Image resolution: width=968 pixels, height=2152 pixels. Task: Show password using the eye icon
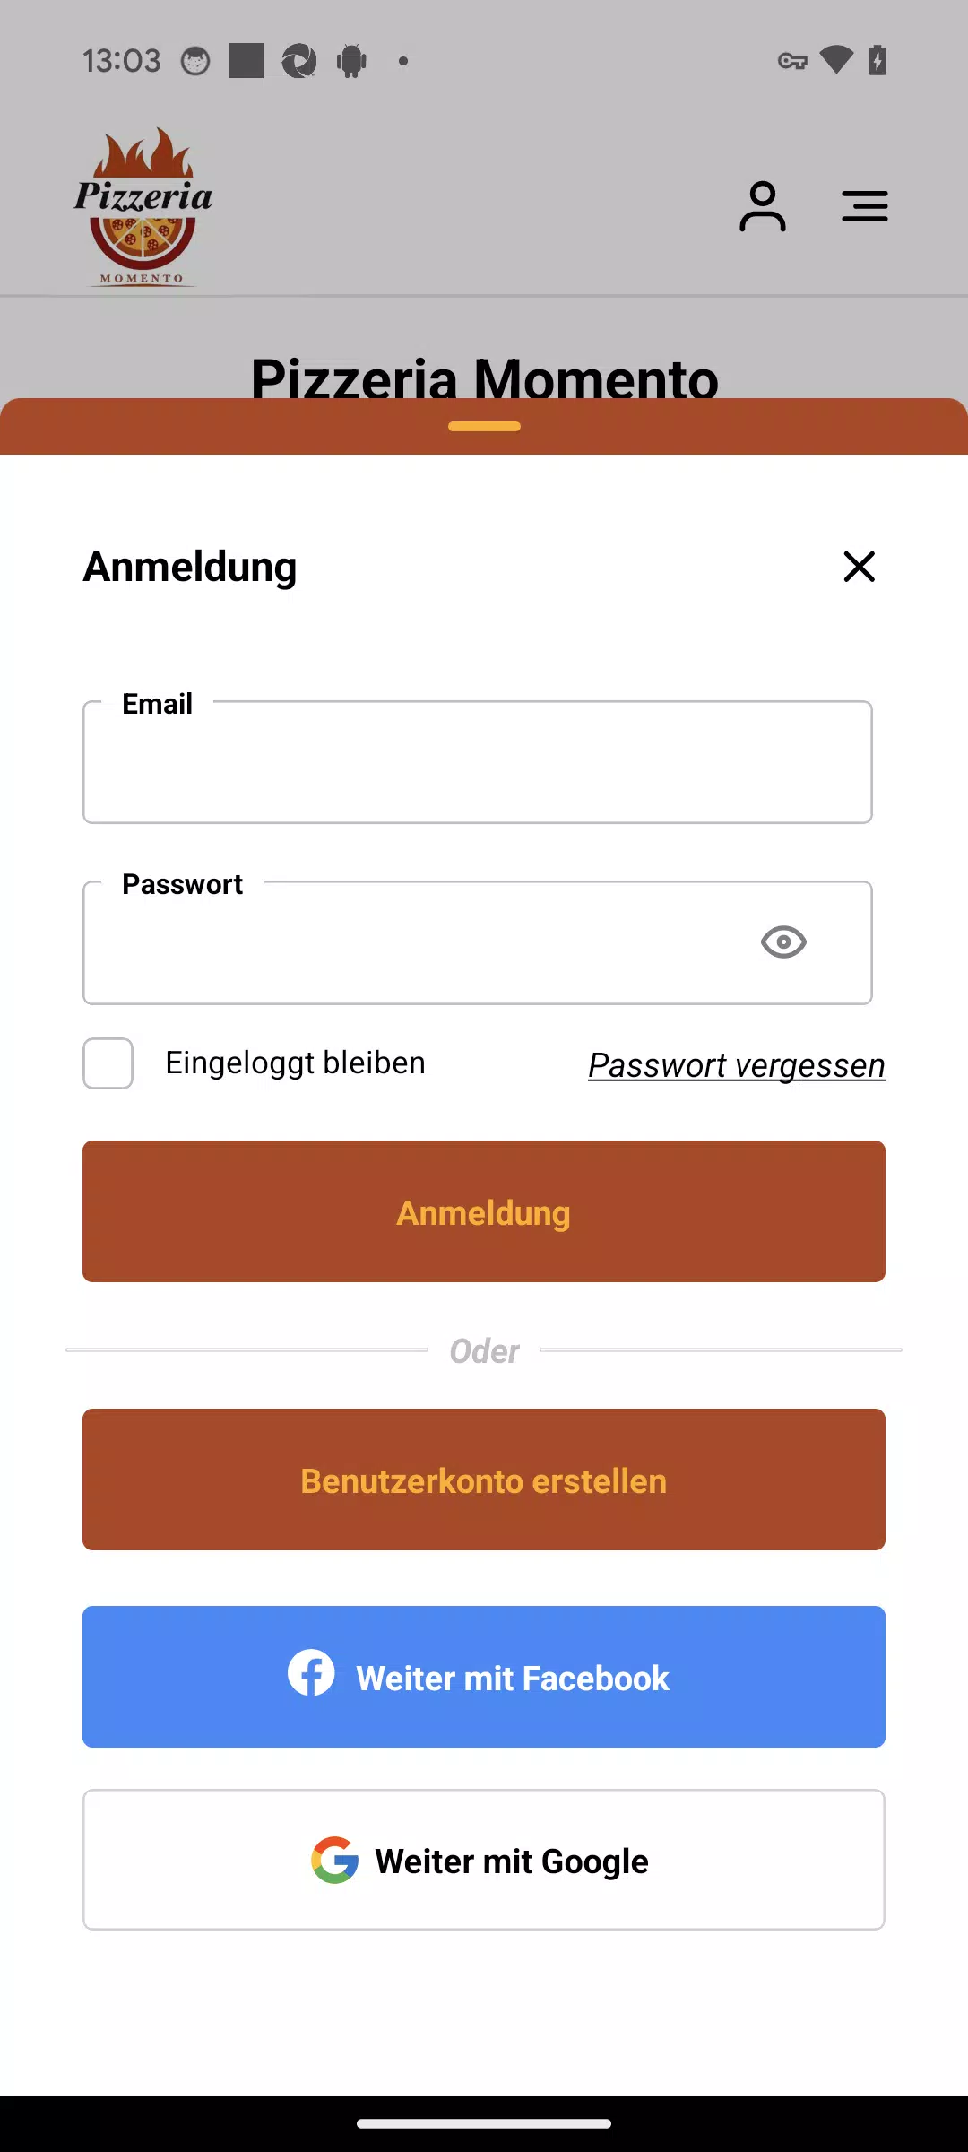pyautogui.click(x=783, y=941)
